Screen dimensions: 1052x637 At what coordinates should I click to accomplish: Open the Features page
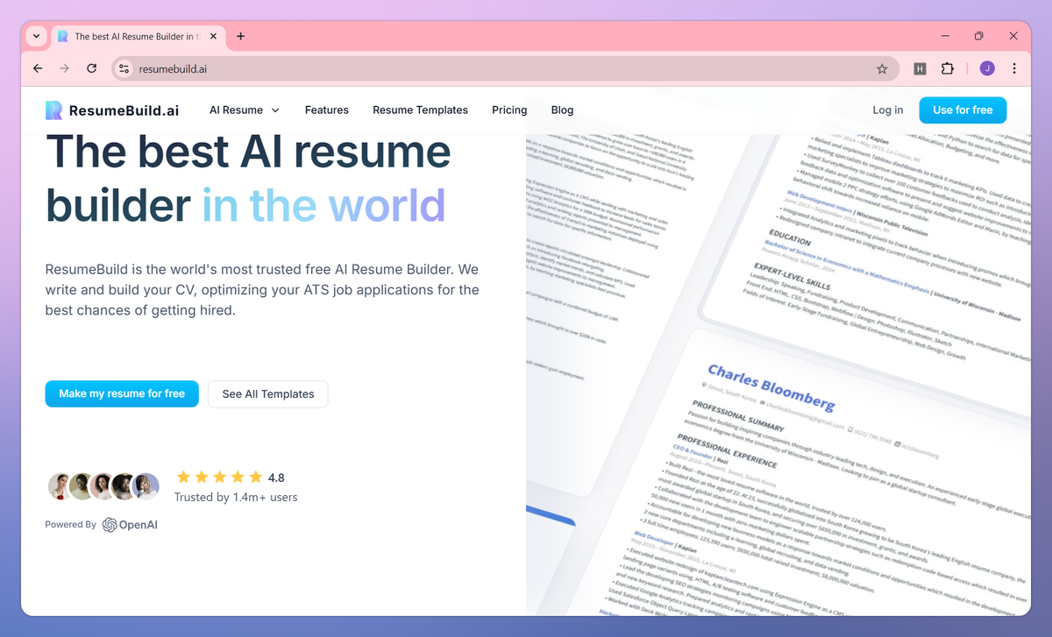(327, 110)
